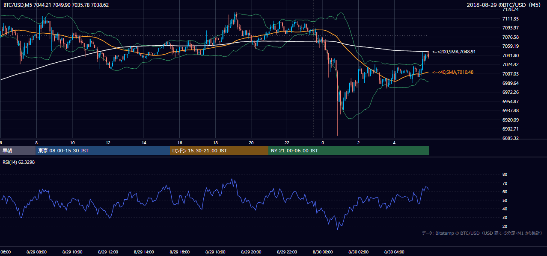The image size is (547, 256).
Task: Click RSI axis level 50
Action: pyautogui.click(x=505, y=201)
